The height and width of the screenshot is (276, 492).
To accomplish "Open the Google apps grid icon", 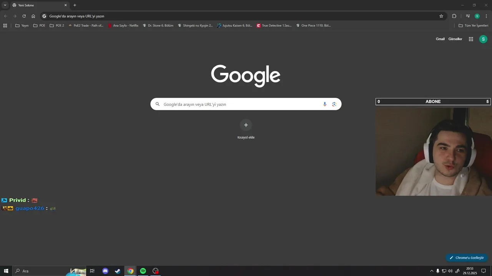I will coord(471,39).
